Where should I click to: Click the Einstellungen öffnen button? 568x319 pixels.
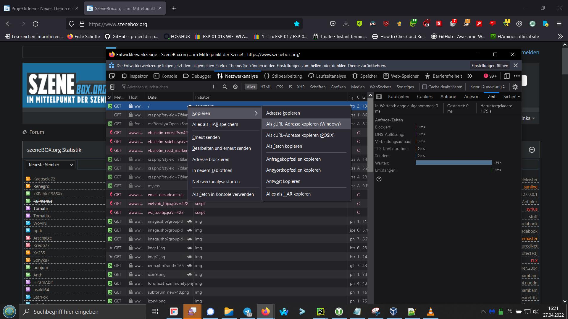489,65
